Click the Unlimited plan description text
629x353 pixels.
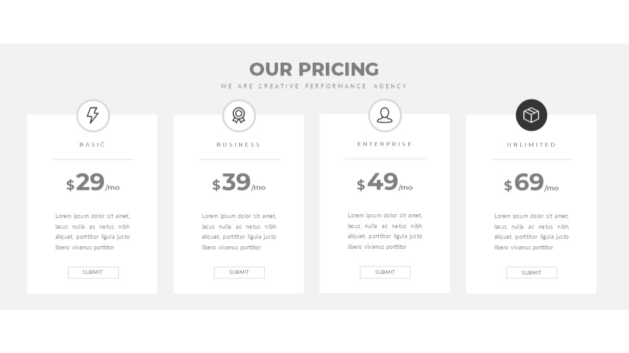pos(532,232)
